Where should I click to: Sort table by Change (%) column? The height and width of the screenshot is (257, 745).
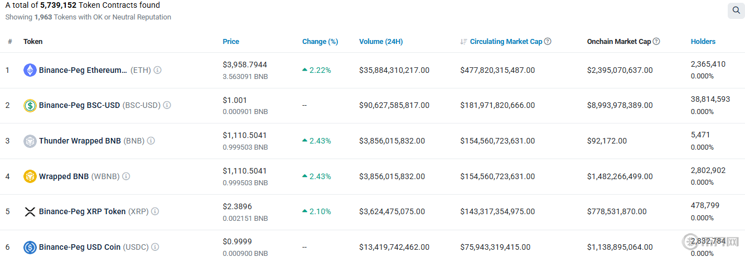coord(320,42)
